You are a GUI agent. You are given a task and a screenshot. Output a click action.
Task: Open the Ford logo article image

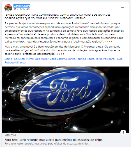click(65, 99)
